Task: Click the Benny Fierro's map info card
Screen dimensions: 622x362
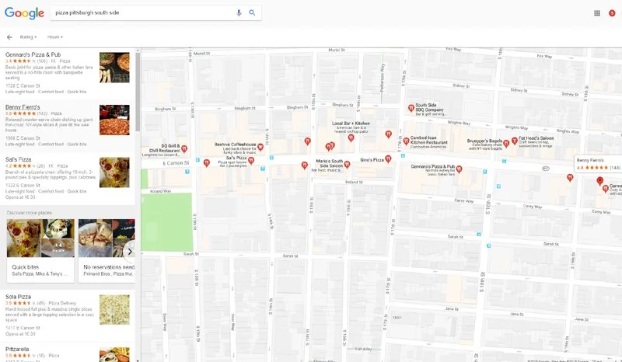Action: coord(598,164)
